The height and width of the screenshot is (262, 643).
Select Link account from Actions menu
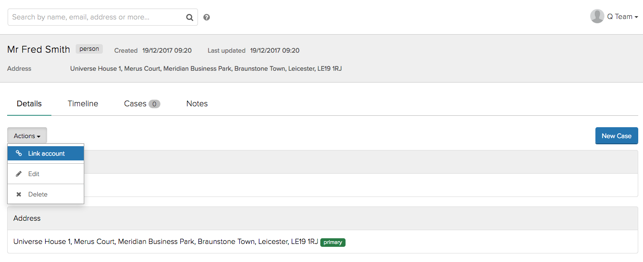(x=46, y=153)
